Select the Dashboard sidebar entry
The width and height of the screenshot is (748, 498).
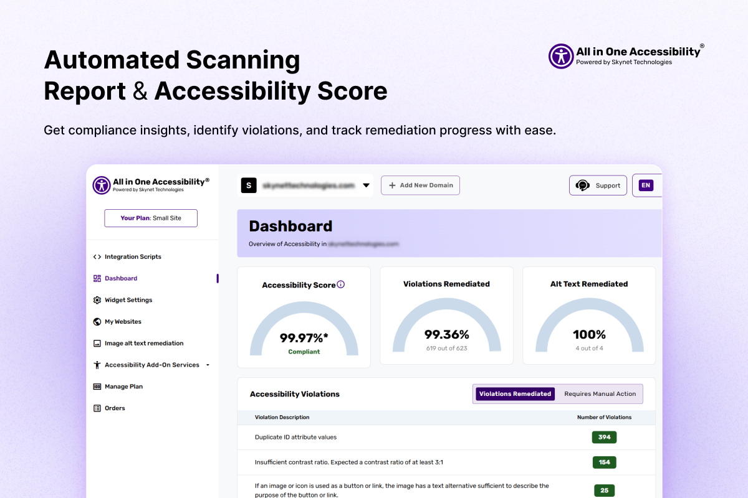click(121, 278)
